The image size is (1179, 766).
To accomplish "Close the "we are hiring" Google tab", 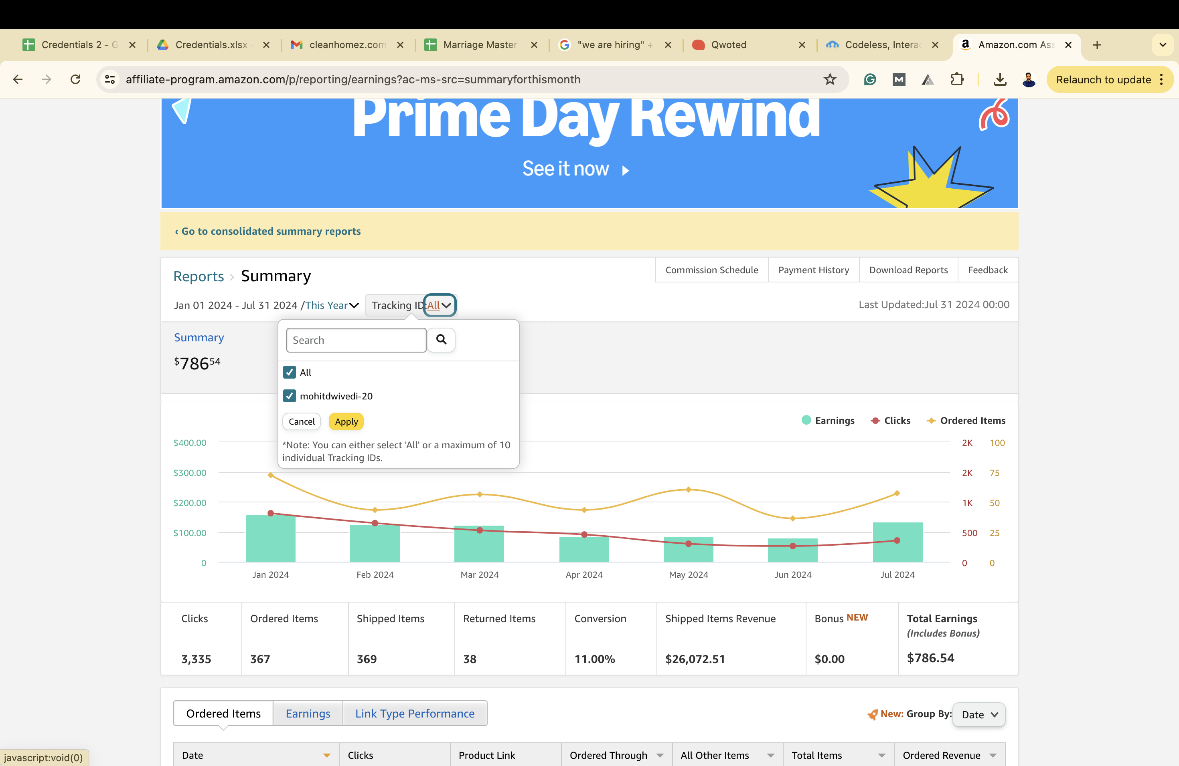I will [668, 45].
